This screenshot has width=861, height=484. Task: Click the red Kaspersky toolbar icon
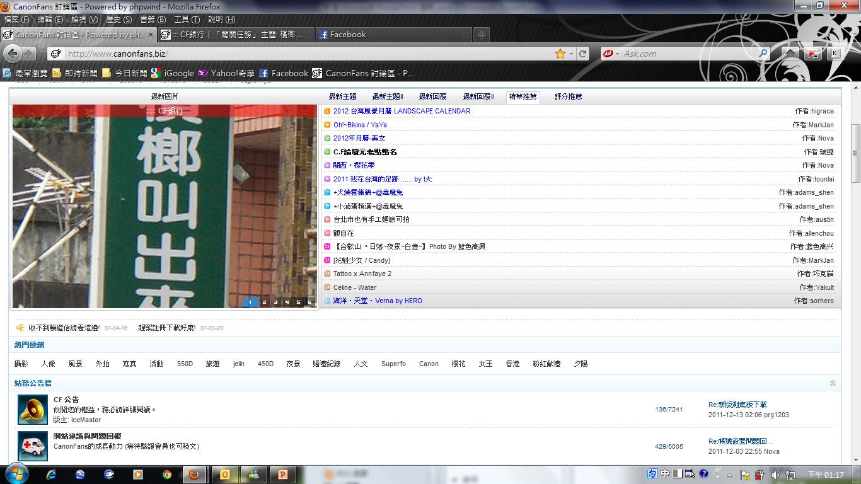(x=813, y=54)
